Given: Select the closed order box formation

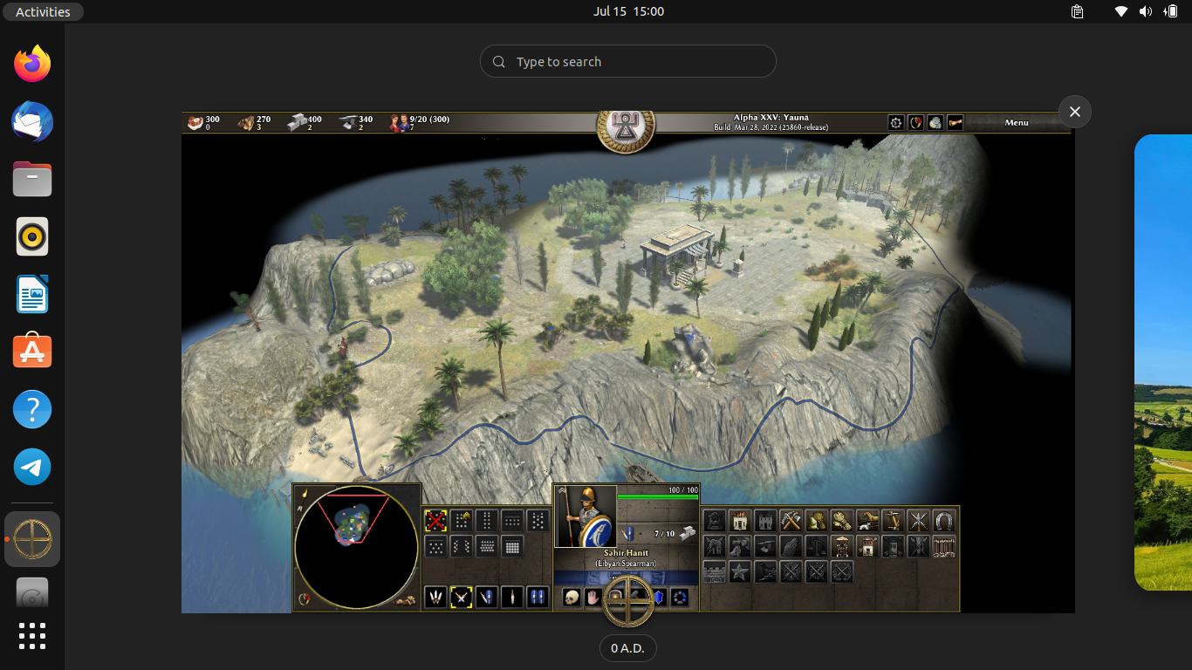Looking at the screenshot, I should 461,521.
